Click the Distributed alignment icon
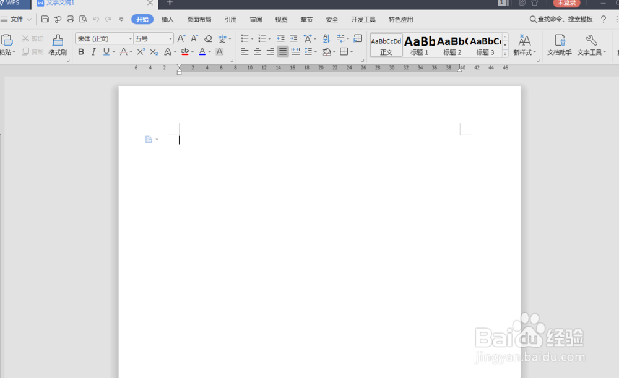The height and width of the screenshot is (378, 619). point(295,52)
